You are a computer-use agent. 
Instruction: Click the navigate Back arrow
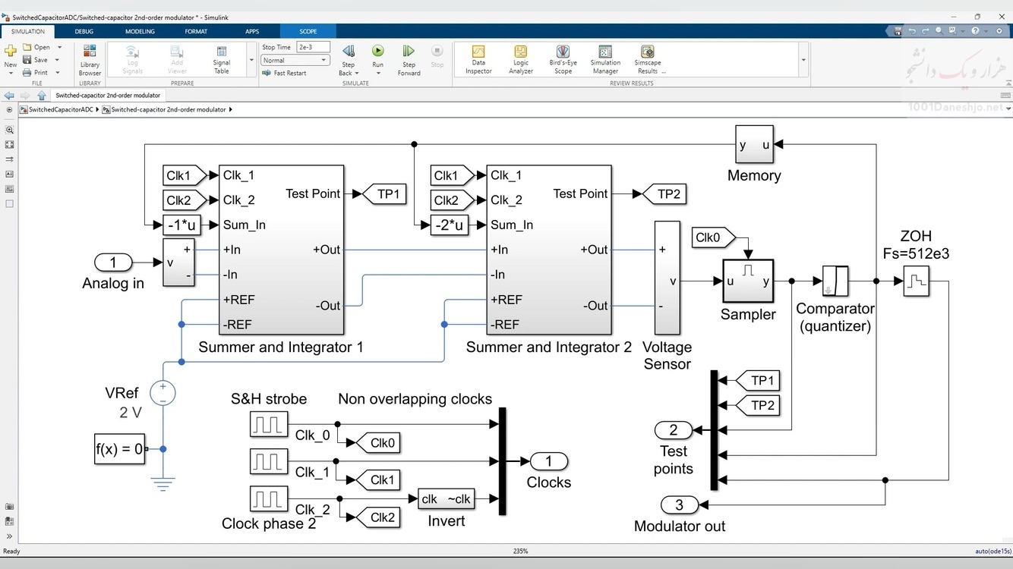pos(9,96)
